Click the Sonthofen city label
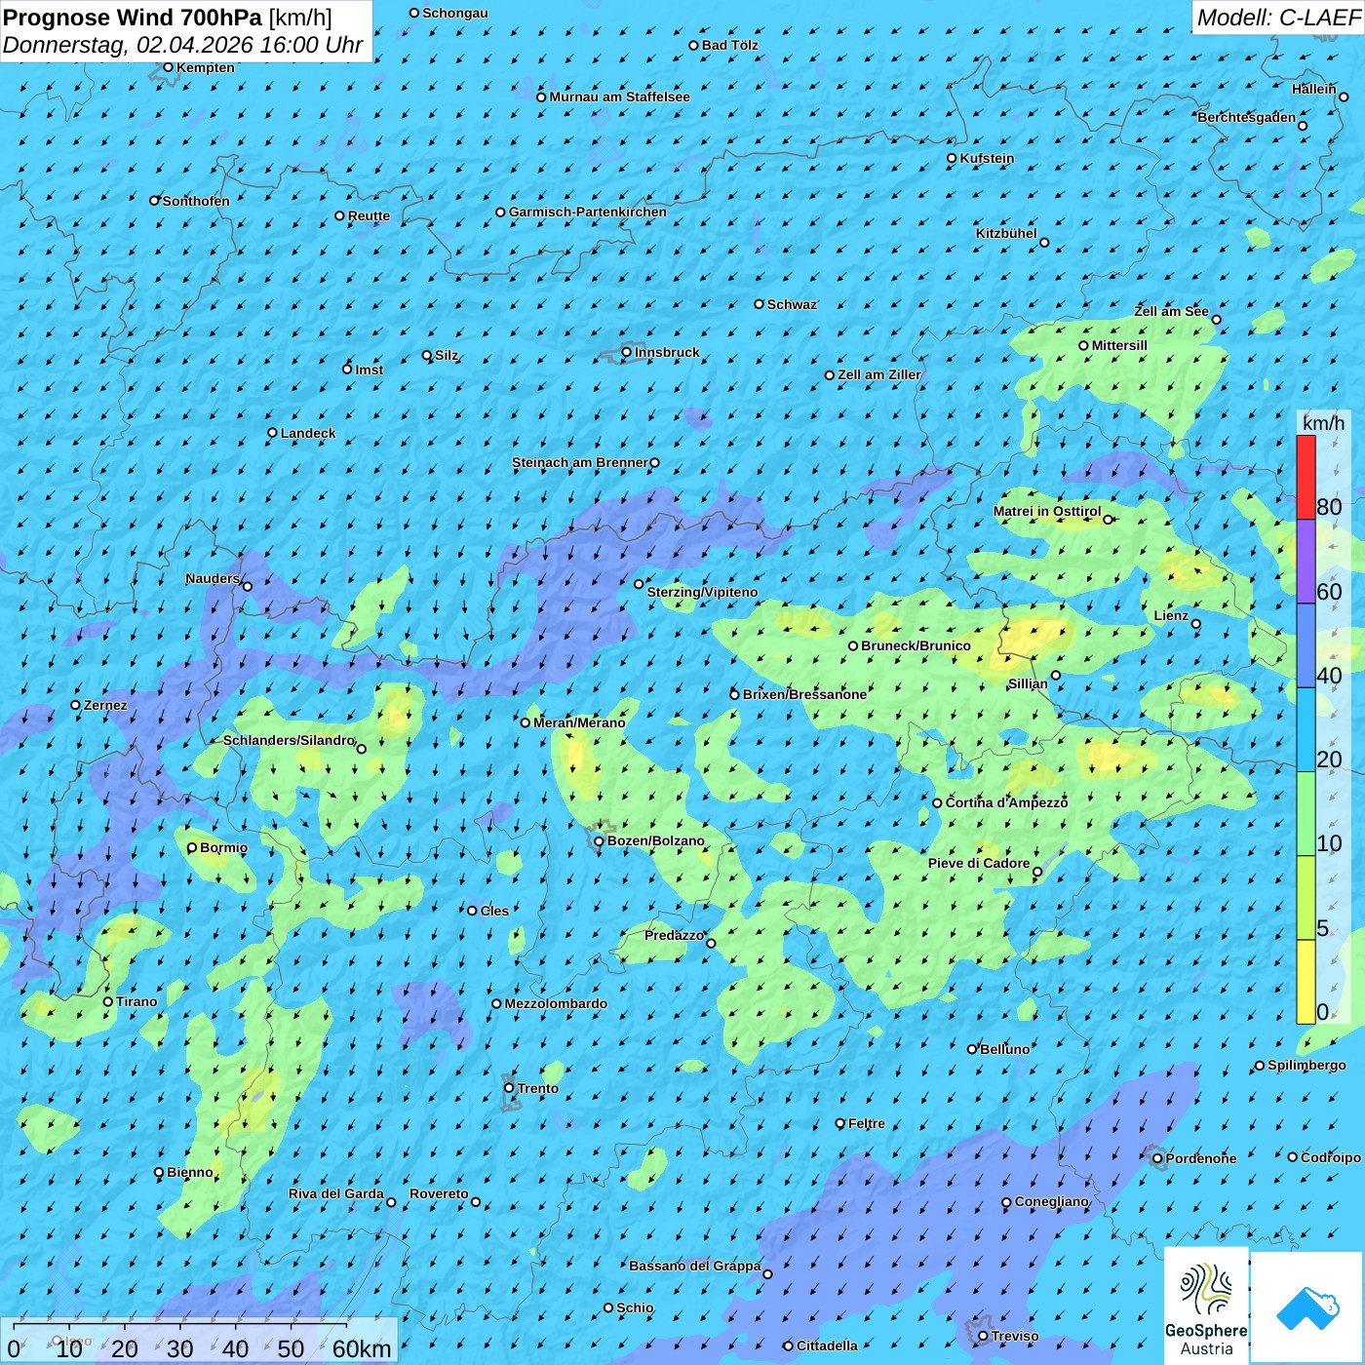1365x1365 pixels. click(196, 201)
